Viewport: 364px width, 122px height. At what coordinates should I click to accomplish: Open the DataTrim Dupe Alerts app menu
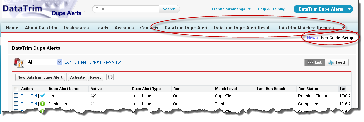click(x=323, y=9)
